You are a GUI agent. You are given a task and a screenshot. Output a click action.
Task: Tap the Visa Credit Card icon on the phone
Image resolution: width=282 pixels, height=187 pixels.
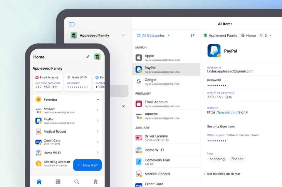click(38, 142)
